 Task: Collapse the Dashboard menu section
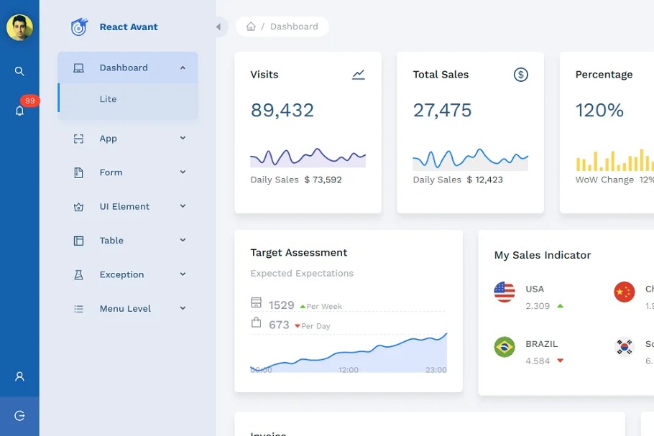[x=183, y=68]
